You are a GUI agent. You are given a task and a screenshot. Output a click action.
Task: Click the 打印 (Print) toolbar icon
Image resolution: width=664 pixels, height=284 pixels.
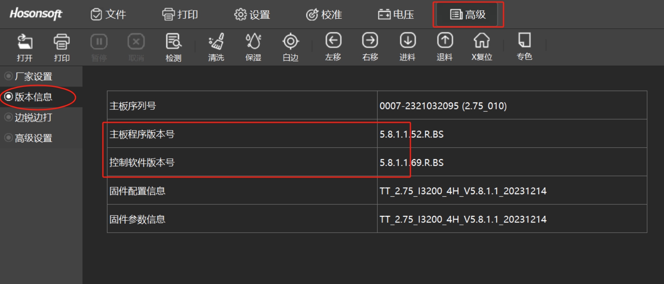tap(62, 47)
